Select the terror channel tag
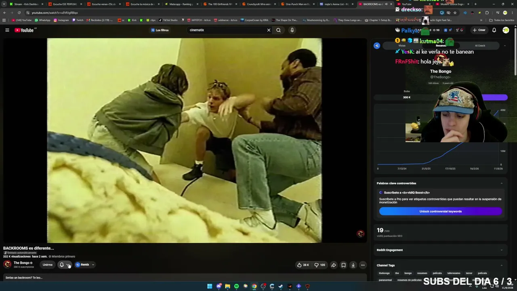 pos(469,273)
